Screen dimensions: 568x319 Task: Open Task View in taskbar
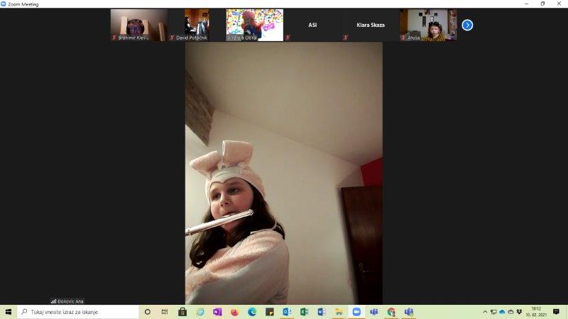click(165, 312)
